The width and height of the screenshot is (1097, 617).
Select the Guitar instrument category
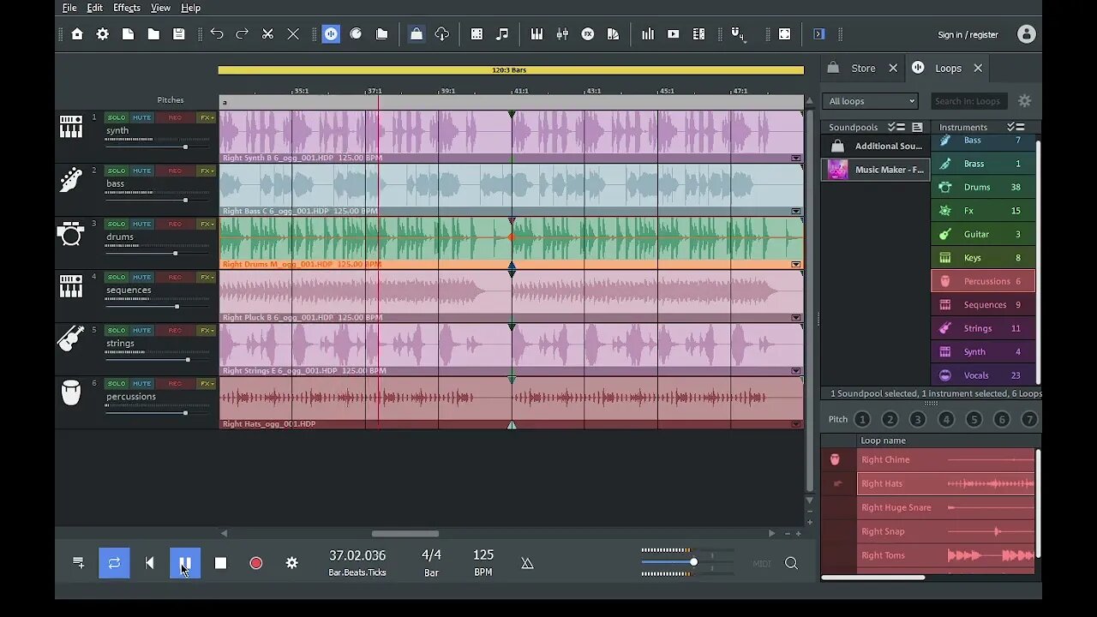[x=983, y=234]
